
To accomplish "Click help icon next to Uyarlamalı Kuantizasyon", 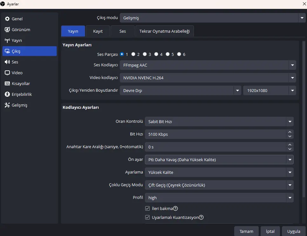I will point(201,217).
